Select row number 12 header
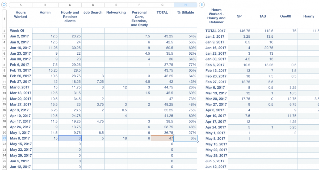This screenshot has width=319, height=170. 4,87
